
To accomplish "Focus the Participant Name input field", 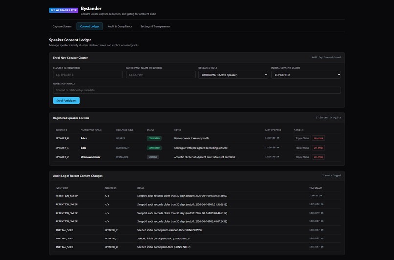I will click(x=160, y=75).
